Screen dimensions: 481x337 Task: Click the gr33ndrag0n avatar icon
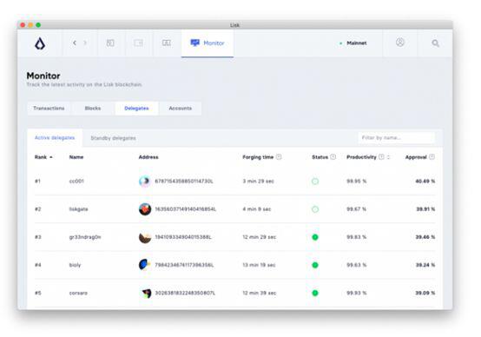click(x=145, y=237)
